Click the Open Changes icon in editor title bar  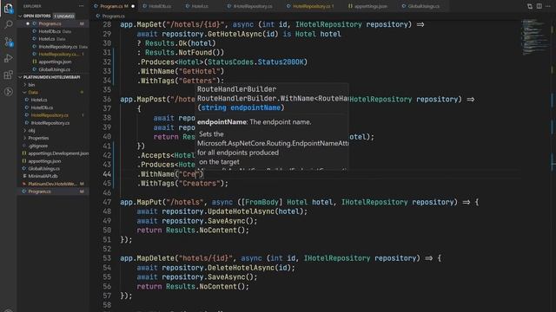click(x=530, y=6)
